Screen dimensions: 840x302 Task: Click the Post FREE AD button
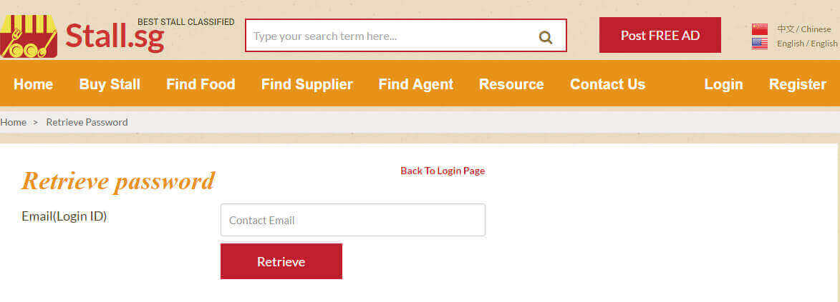[660, 35]
